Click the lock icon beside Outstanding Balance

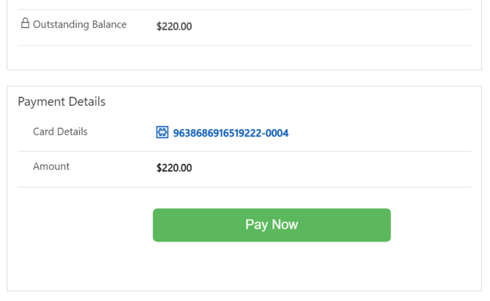25,24
